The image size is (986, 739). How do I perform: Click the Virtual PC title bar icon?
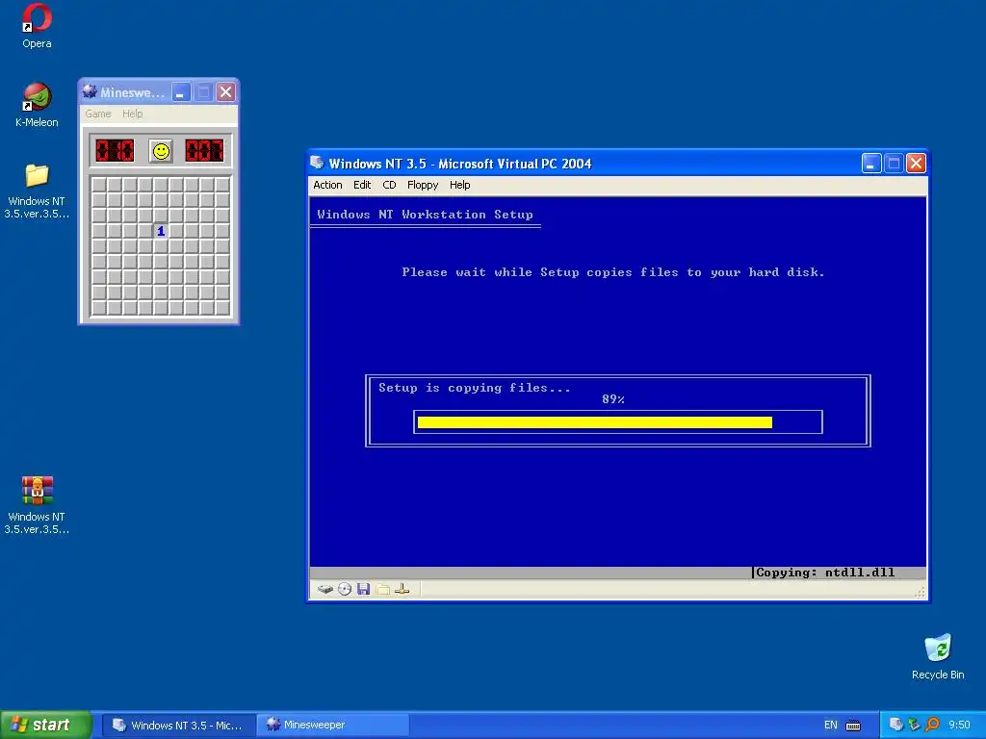tap(318, 163)
